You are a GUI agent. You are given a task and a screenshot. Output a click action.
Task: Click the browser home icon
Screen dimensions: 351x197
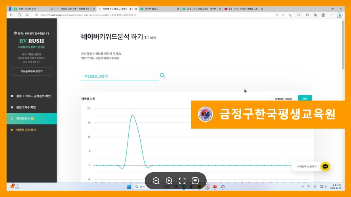[27, 15]
